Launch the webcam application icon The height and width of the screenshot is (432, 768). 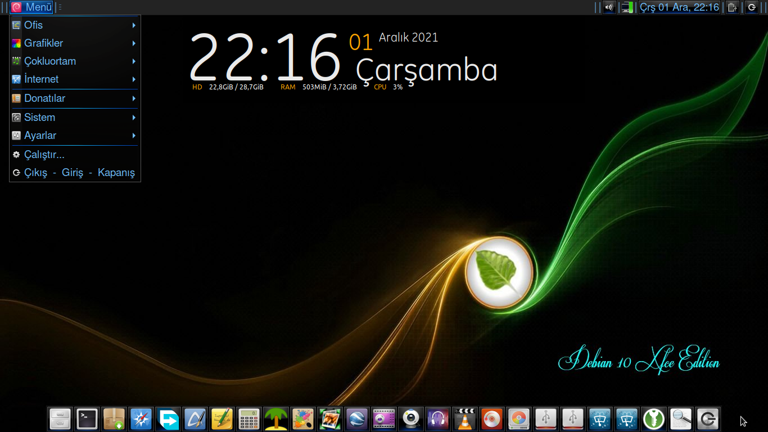[411, 419]
